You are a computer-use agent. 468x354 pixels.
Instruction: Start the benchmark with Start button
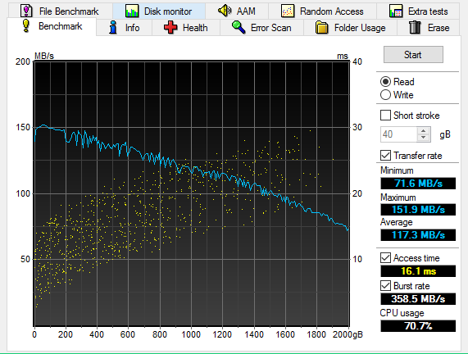pyautogui.click(x=413, y=55)
